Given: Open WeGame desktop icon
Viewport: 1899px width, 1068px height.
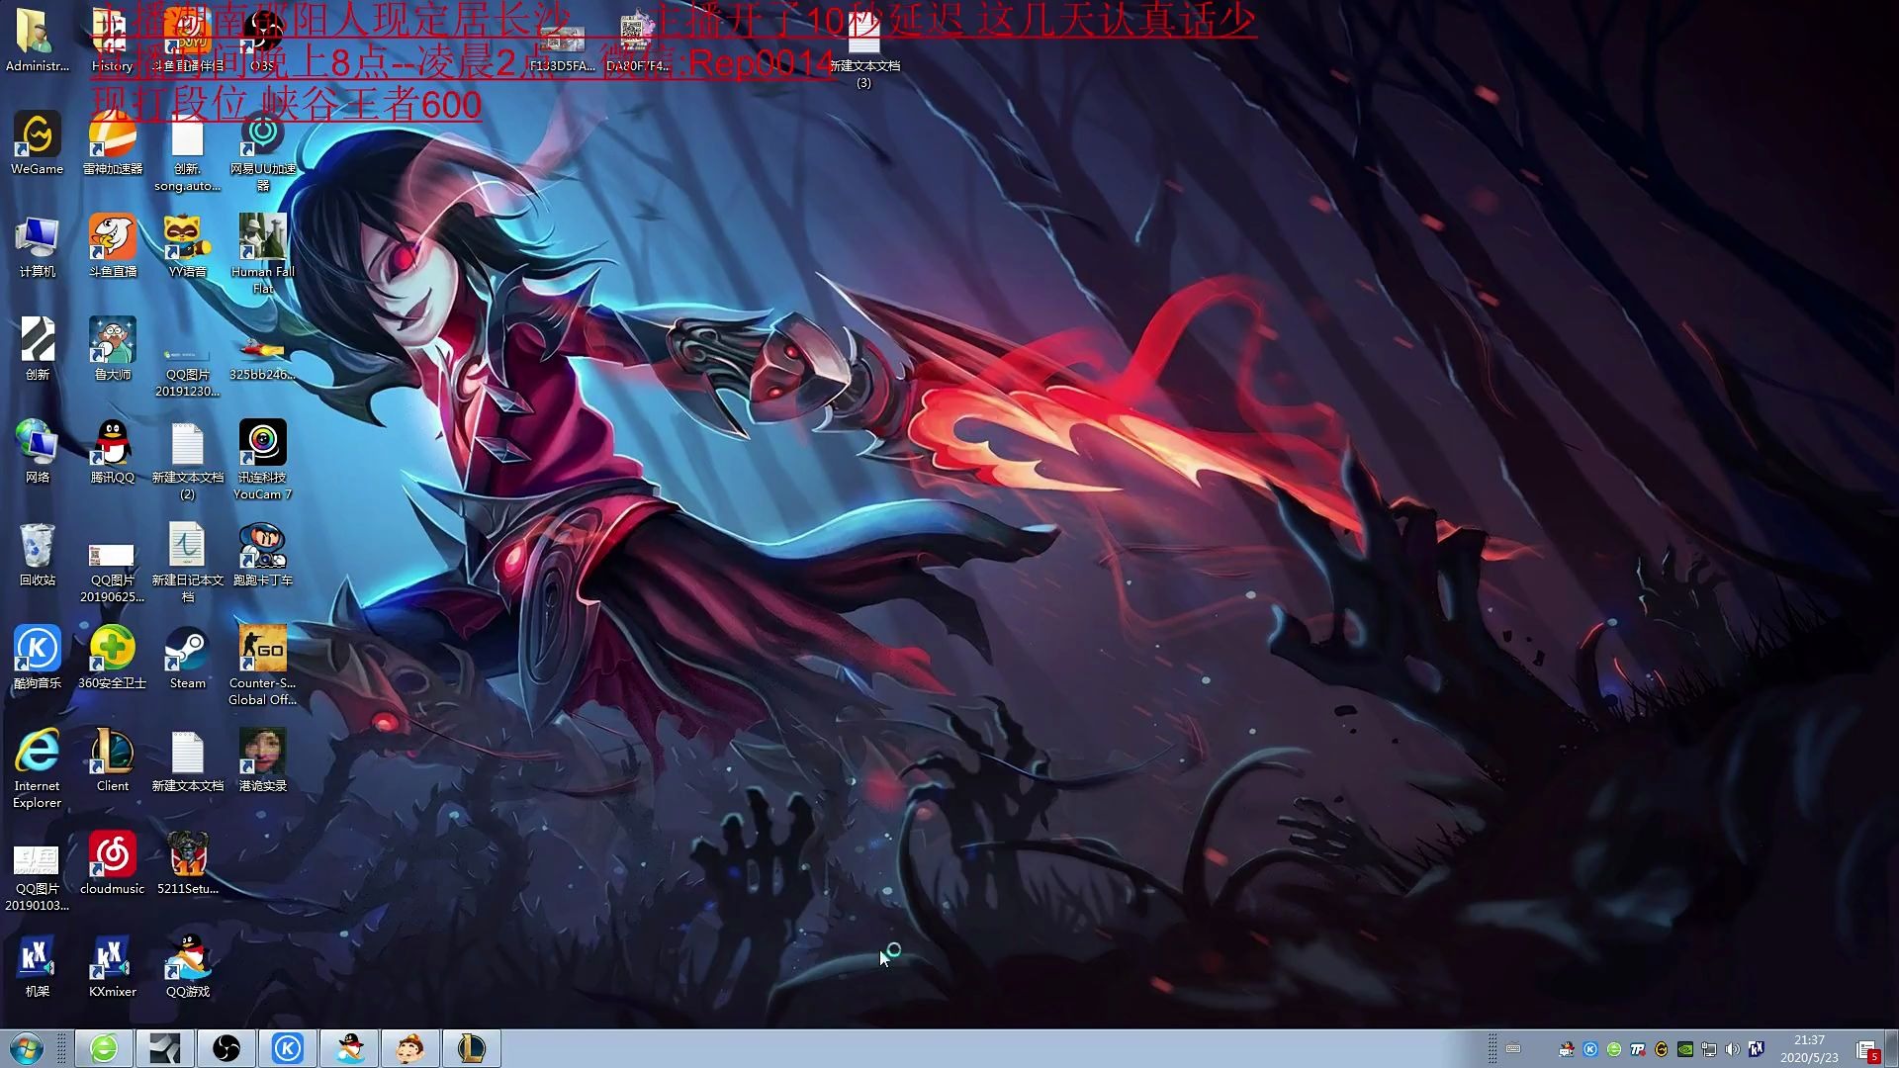Looking at the screenshot, I should point(37,136).
